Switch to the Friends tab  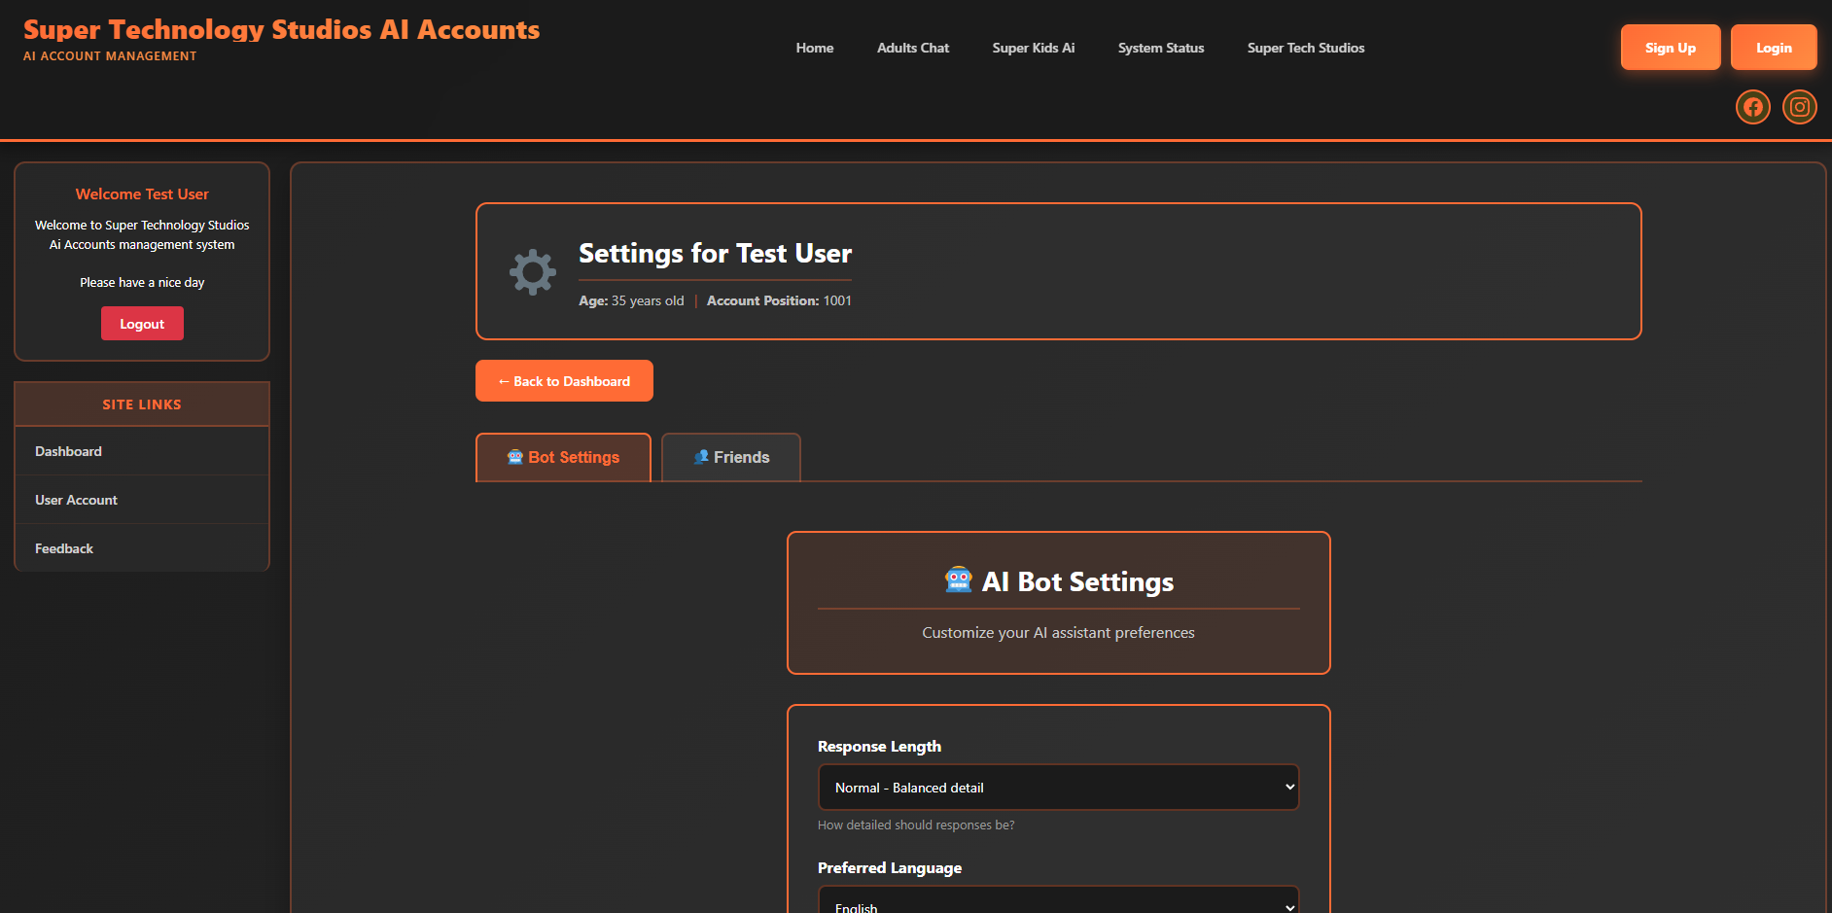[731, 457]
